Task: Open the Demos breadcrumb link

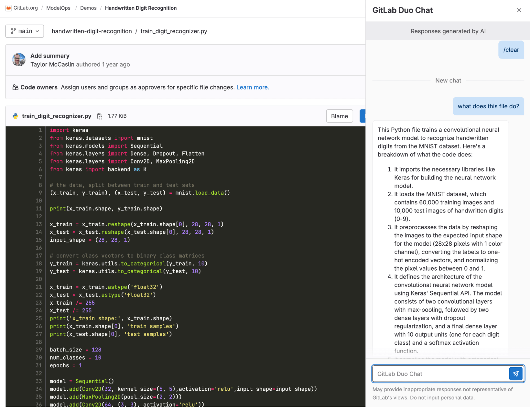Action: click(x=88, y=8)
